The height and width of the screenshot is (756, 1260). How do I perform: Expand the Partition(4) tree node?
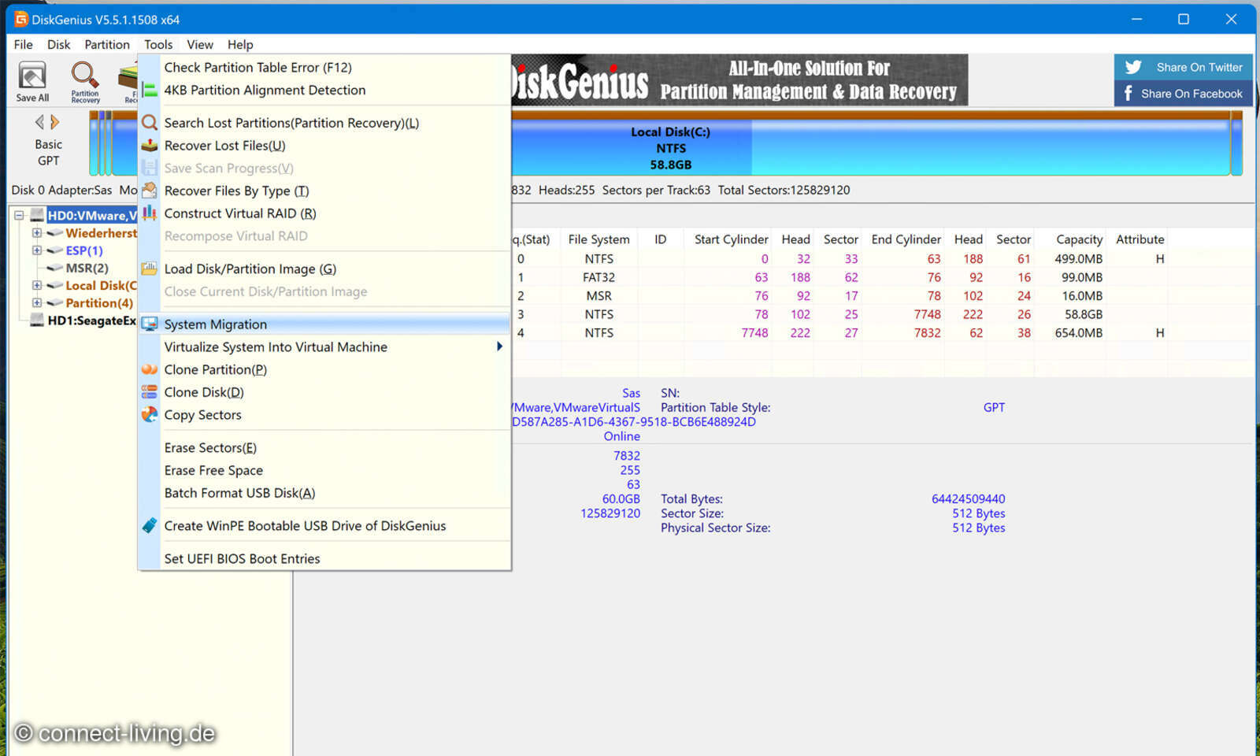coord(36,303)
